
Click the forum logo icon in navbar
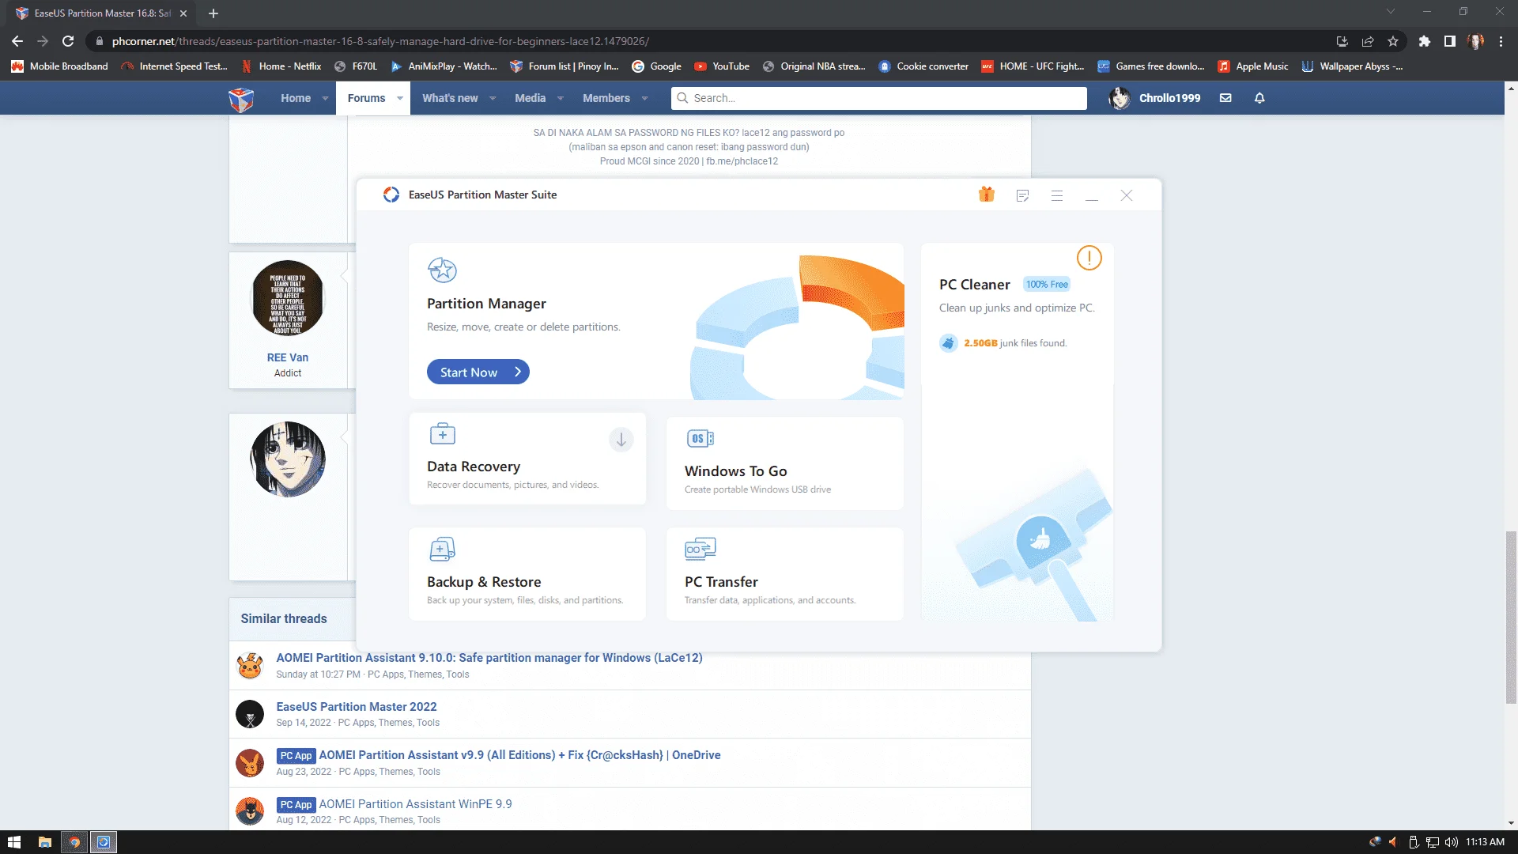[x=241, y=99]
